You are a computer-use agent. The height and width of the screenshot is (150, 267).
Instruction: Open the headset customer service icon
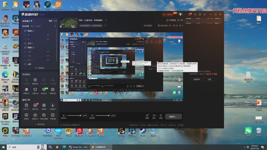(195, 14)
